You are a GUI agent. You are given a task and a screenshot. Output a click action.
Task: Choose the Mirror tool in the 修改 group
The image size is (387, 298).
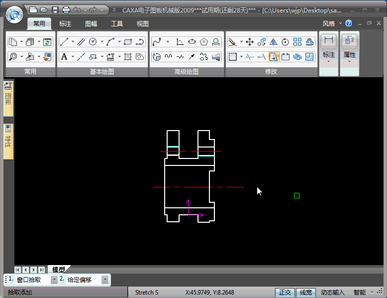click(x=273, y=42)
